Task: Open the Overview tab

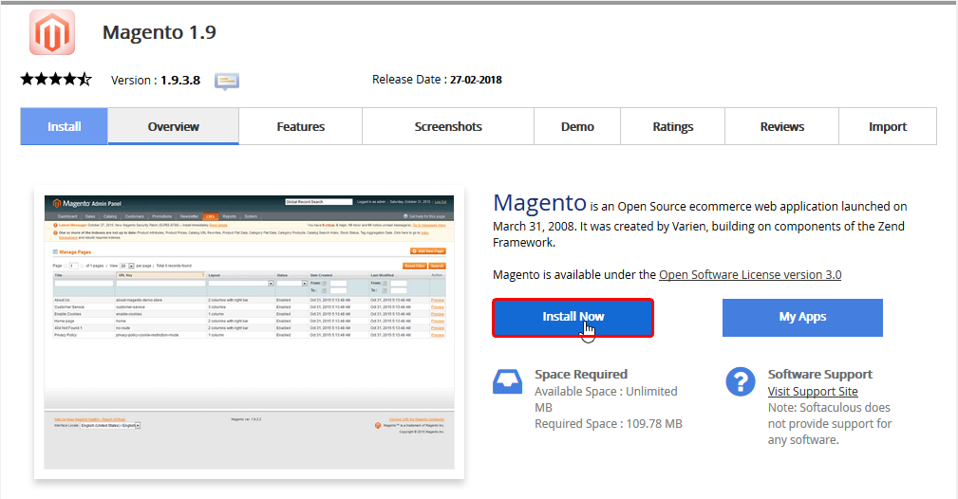Action: [x=174, y=126]
